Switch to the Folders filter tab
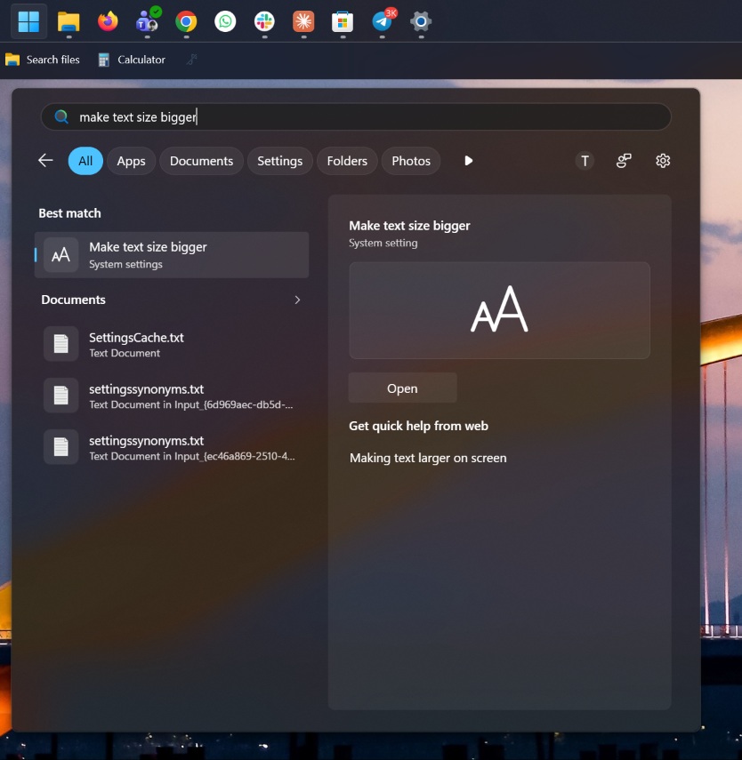 [x=347, y=161]
